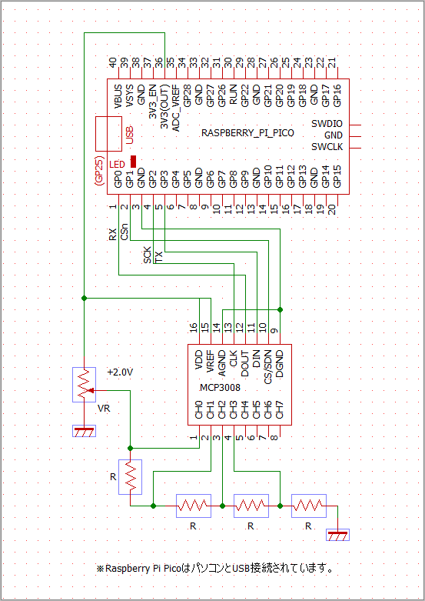Click the RASPBERRY_PI_PICO component label
Screen dimensions: 425x601
click(247, 133)
